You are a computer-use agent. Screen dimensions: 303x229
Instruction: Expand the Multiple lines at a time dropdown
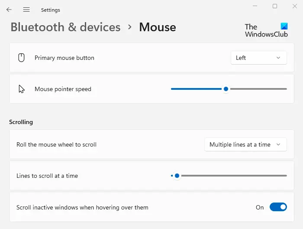click(245, 144)
